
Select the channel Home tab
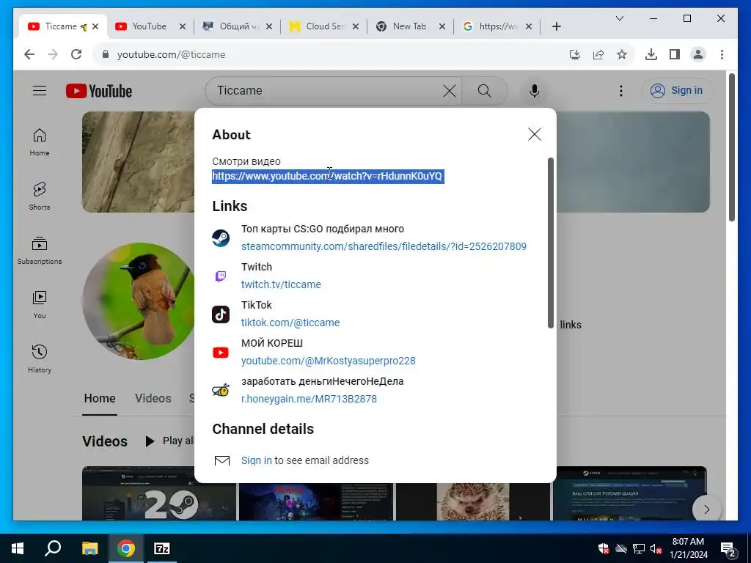tap(100, 398)
